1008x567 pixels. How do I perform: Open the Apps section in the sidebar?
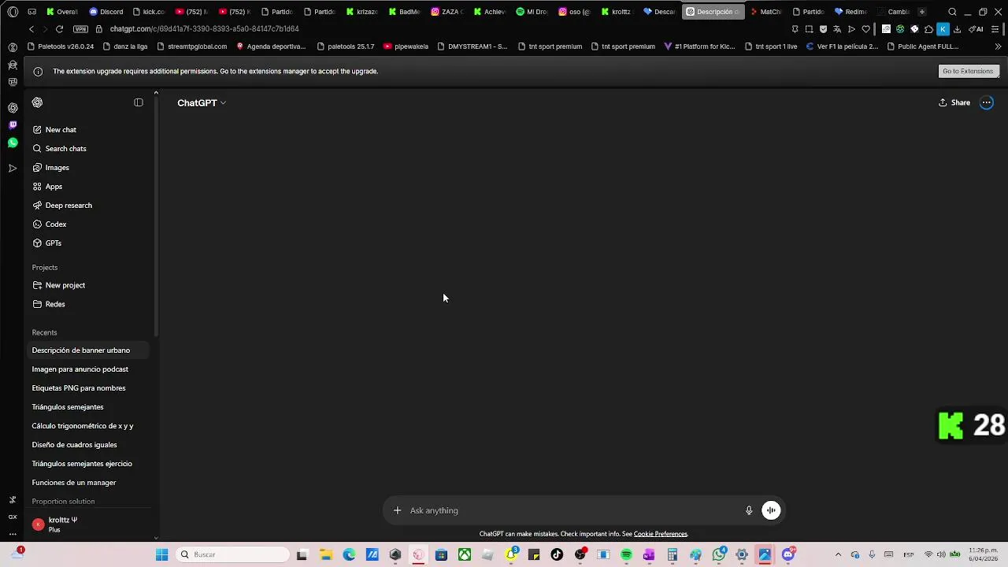88,187
